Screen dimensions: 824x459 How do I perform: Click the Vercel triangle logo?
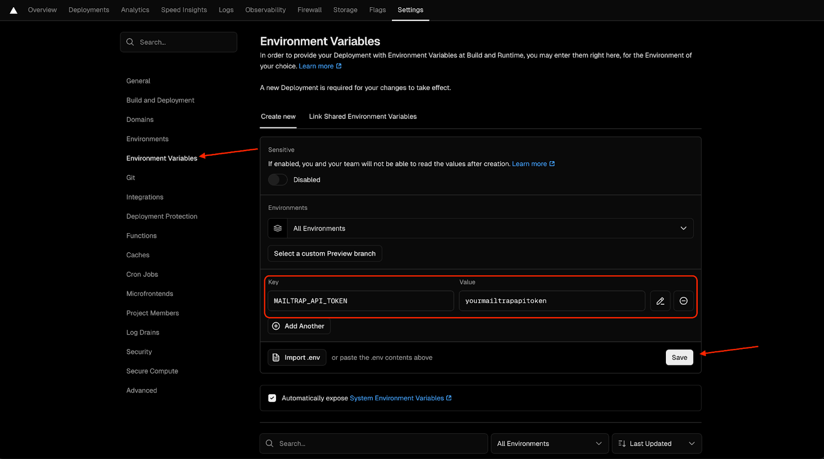coord(13,10)
